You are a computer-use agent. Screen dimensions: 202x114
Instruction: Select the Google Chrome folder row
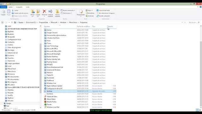point(80,33)
